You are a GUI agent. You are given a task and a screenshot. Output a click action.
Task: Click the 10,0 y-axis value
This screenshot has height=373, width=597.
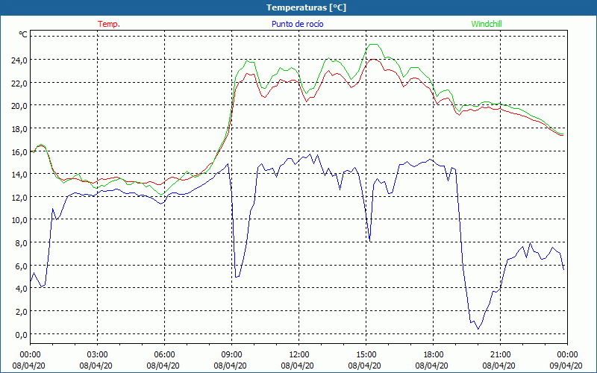pos(19,220)
